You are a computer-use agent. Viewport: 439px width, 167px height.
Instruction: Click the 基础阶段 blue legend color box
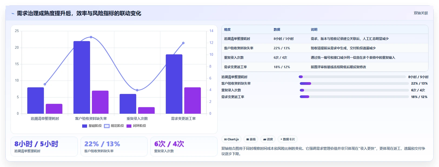[x=85, y=126]
